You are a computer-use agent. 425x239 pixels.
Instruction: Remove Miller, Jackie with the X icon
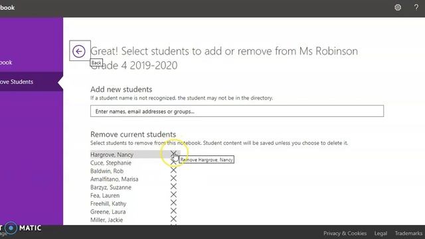(173, 219)
